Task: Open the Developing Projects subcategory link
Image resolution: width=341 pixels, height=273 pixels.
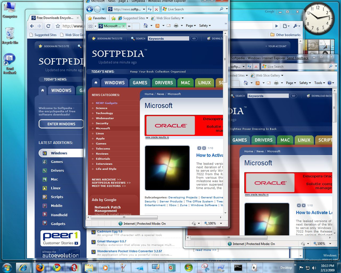Action: [183, 197]
